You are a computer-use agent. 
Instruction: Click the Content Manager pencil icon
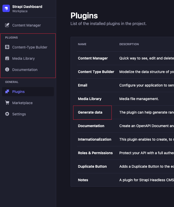[x=7, y=25]
